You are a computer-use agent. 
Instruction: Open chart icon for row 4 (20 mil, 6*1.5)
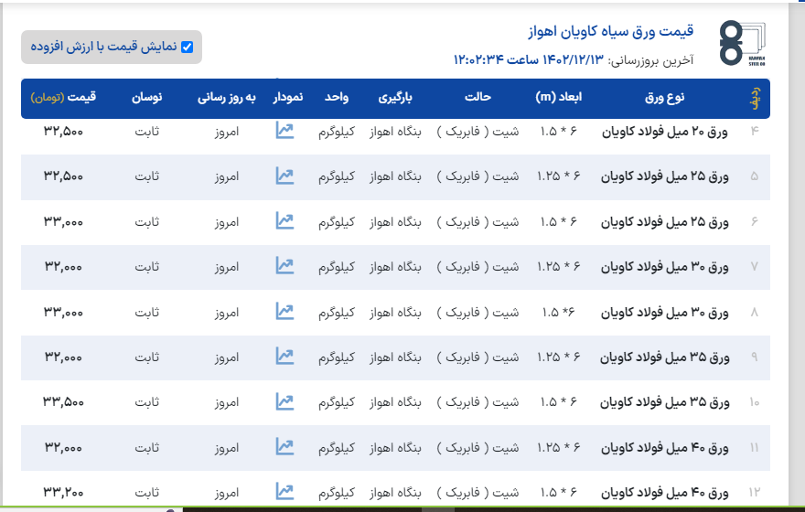coord(284,131)
